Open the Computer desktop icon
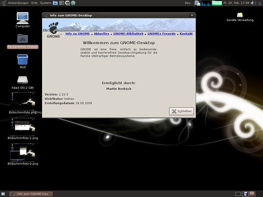 [x=23, y=20]
